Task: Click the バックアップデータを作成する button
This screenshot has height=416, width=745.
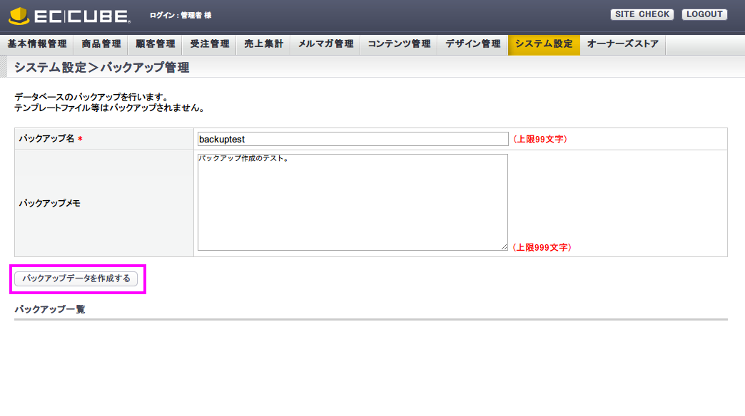Action: point(76,279)
